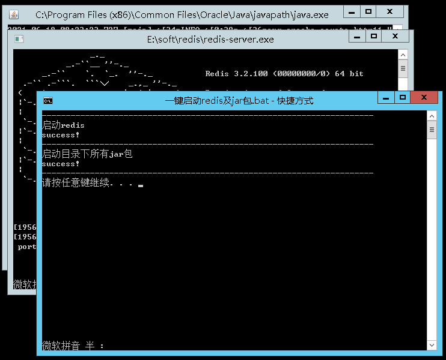The image size is (446, 360).
Task: Click the '启动目录下所有jar包' line
Action: [87, 154]
